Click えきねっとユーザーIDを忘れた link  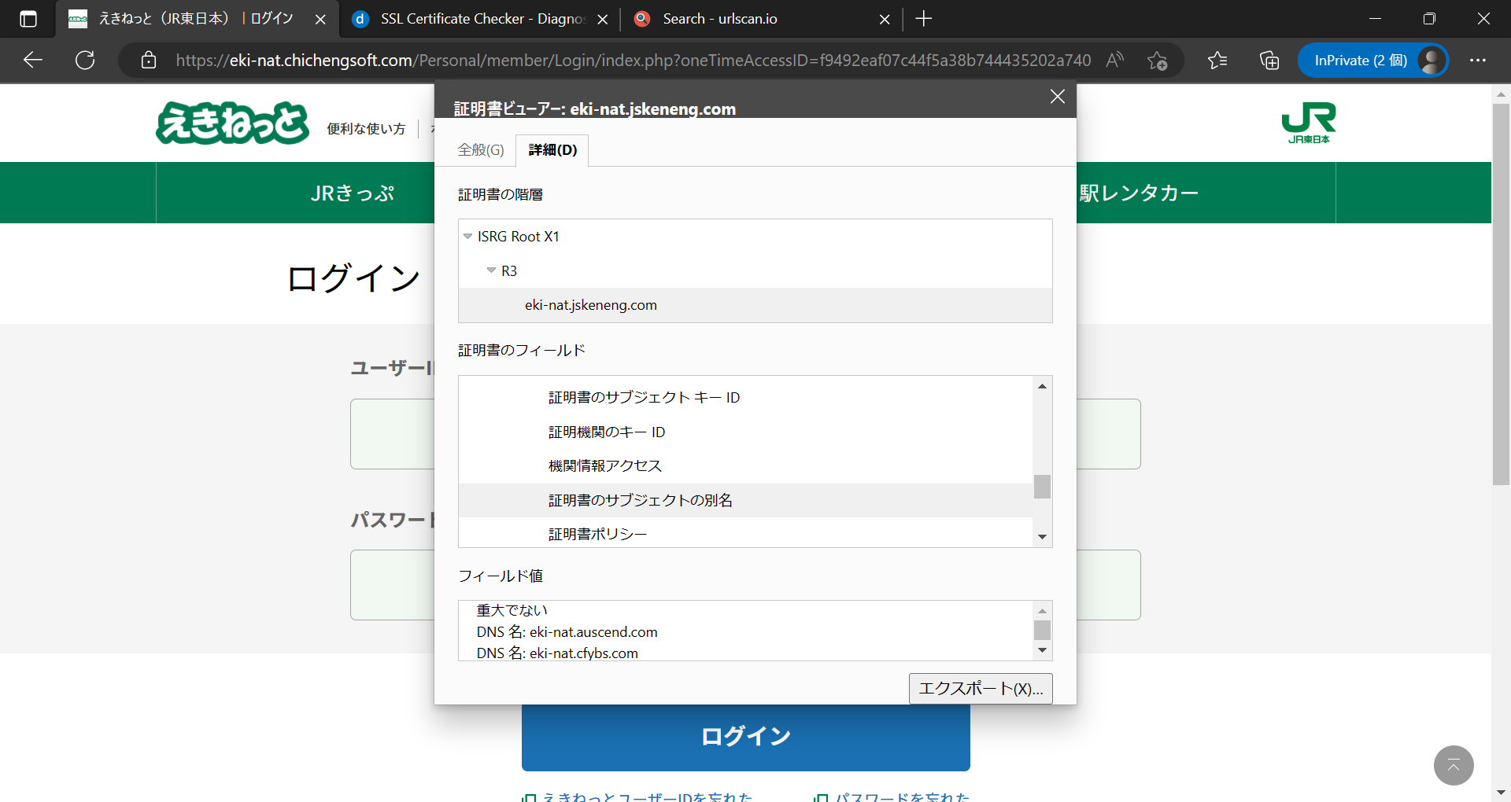click(x=647, y=797)
